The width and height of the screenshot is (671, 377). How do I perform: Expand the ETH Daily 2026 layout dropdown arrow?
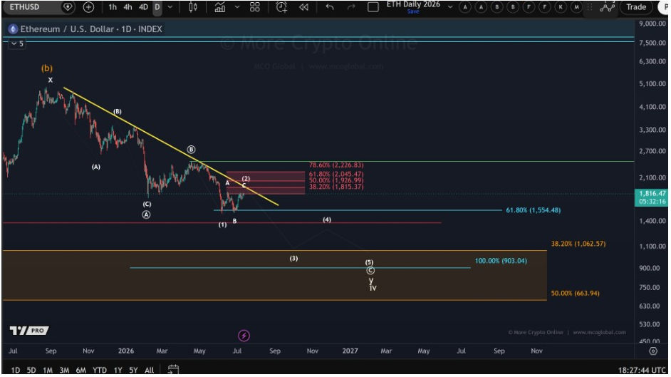(x=450, y=7)
